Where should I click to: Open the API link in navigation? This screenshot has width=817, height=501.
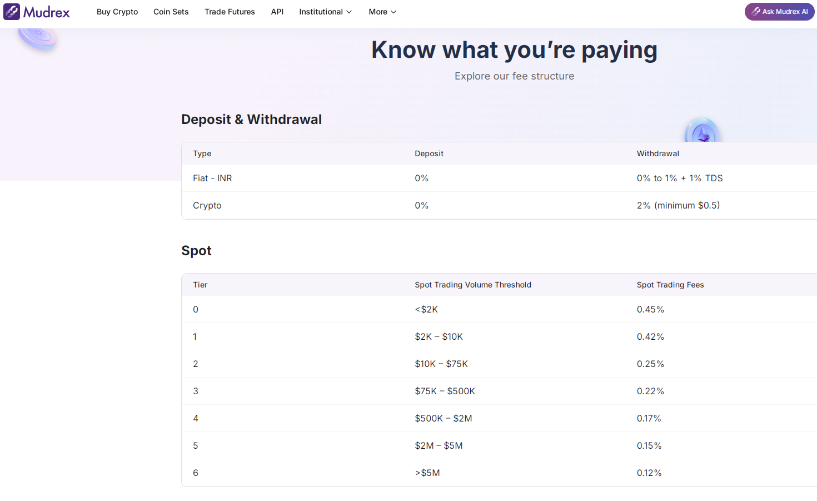(x=277, y=12)
